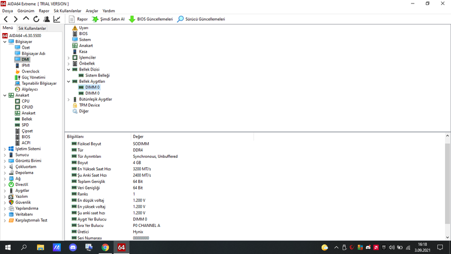Open BIOS Güncellemeleri updates
The image size is (451, 254).
[151, 19]
